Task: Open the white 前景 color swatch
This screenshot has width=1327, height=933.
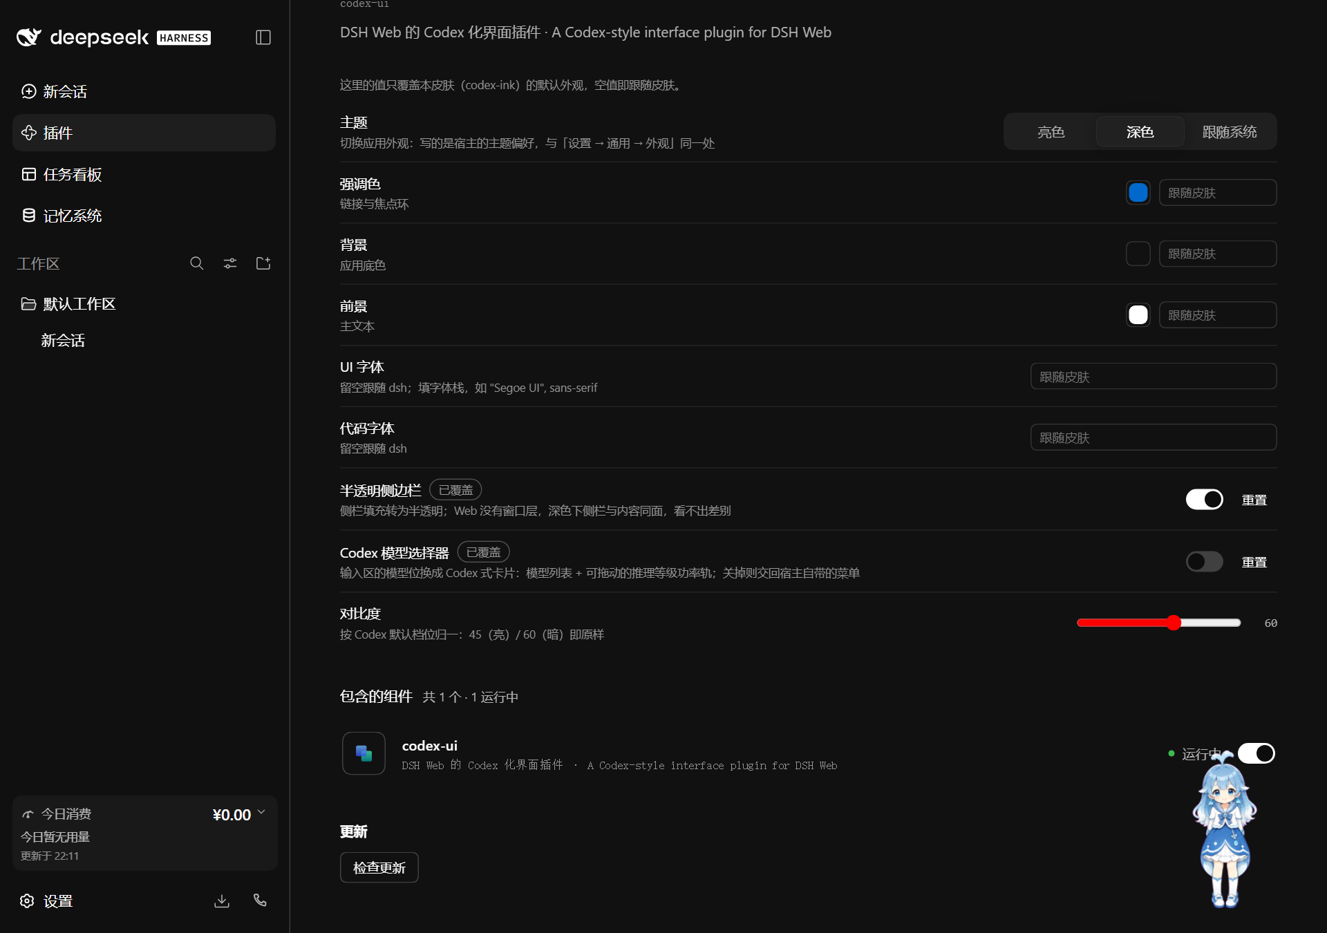Action: 1138,315
